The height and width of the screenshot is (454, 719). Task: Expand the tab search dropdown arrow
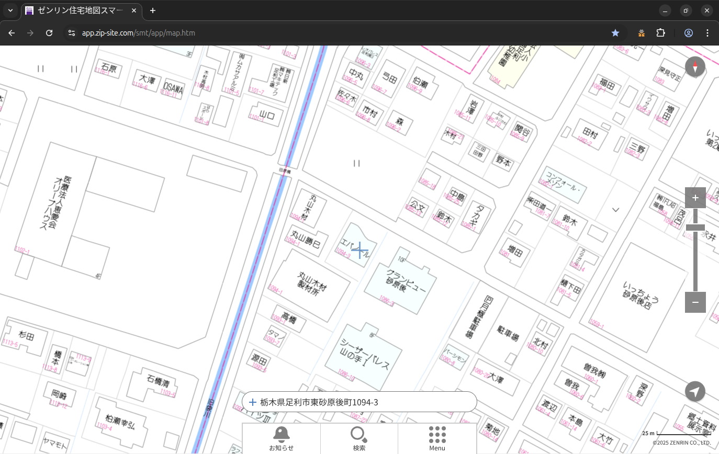point(10,10)
